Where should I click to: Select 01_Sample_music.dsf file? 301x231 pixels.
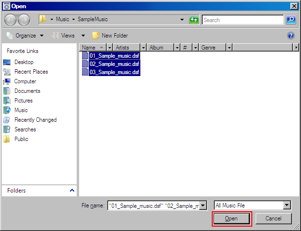click(114, 56)
